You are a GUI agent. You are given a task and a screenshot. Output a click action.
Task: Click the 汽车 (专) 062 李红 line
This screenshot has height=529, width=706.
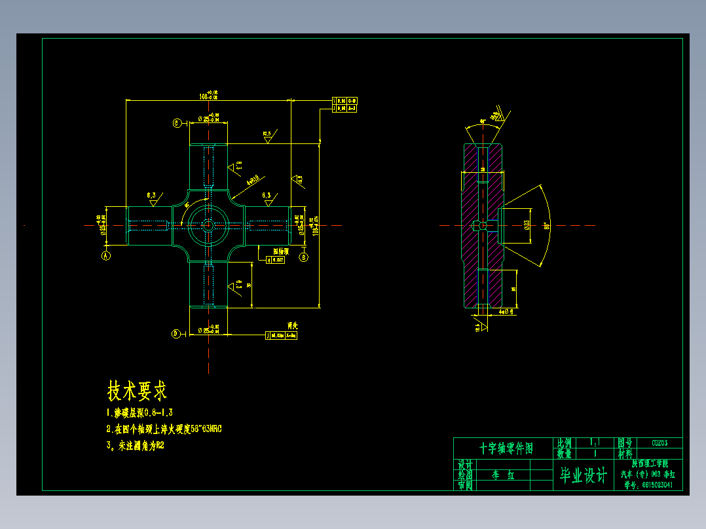point(648,474)
